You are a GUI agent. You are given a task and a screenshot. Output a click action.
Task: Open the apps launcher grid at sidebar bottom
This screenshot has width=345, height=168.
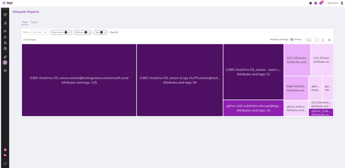pyautogui.click(x=5, y=163)
